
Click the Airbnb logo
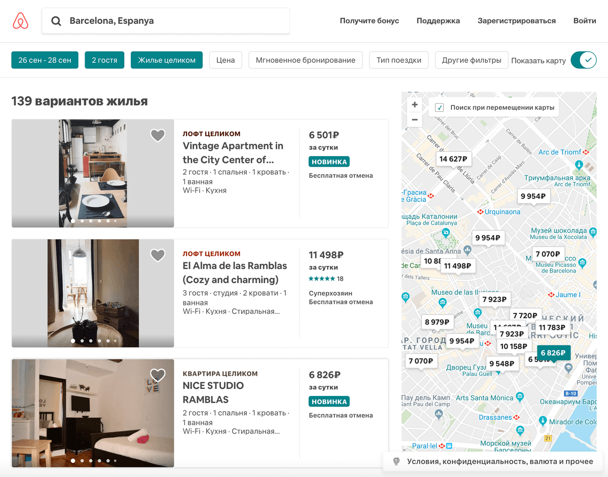coord(20,21)
